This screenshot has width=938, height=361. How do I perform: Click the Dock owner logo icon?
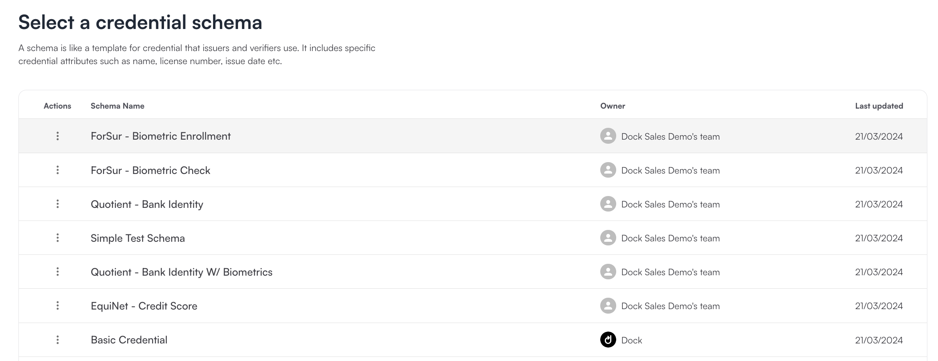[608, 340]
